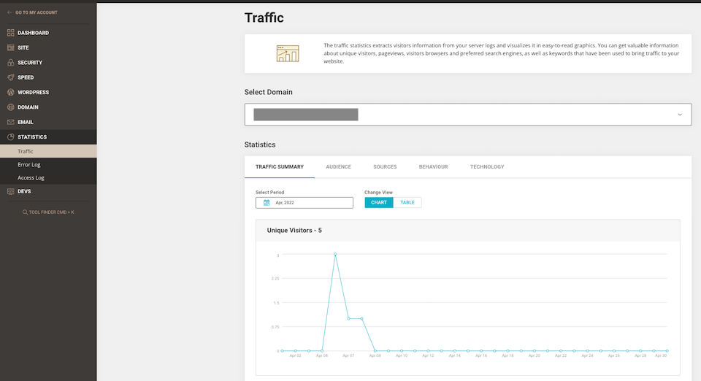701x381 pixels.
Task: Click the Unique Visitors - 5 heading
Action: 294,231
